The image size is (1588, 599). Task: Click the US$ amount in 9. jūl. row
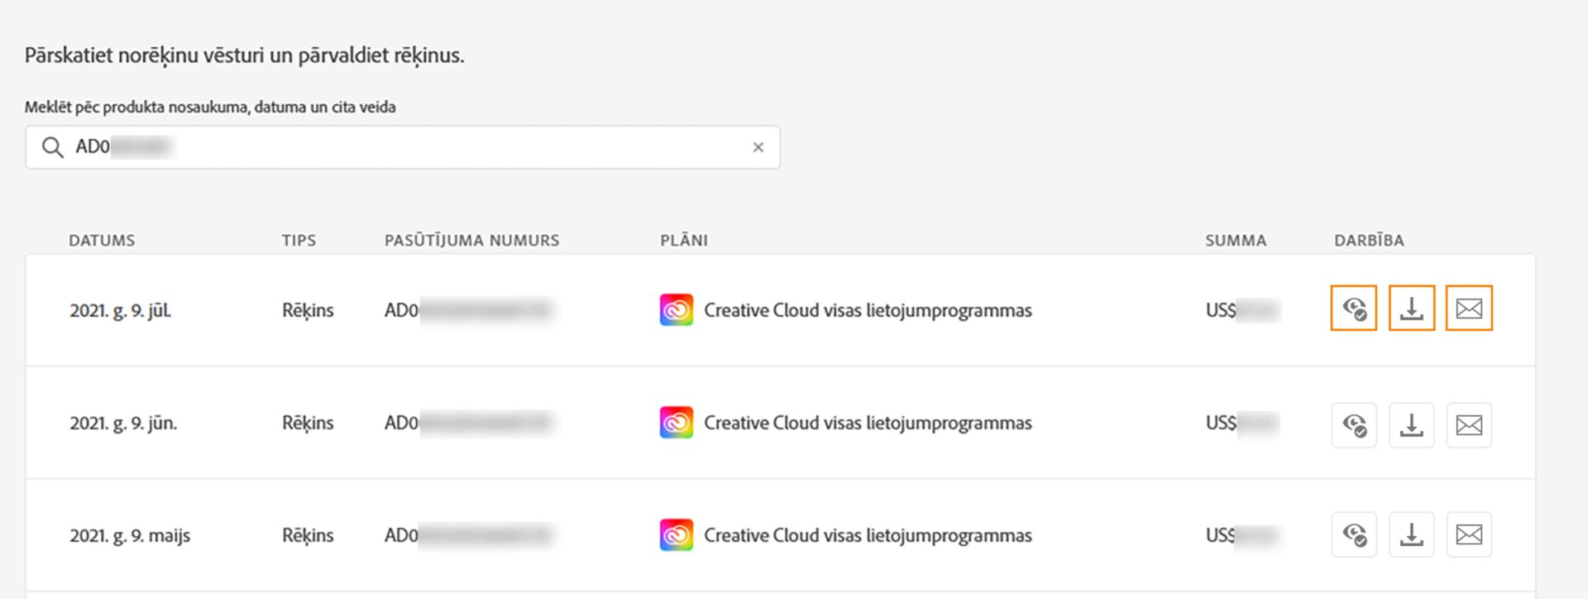tap(1242, 310)
